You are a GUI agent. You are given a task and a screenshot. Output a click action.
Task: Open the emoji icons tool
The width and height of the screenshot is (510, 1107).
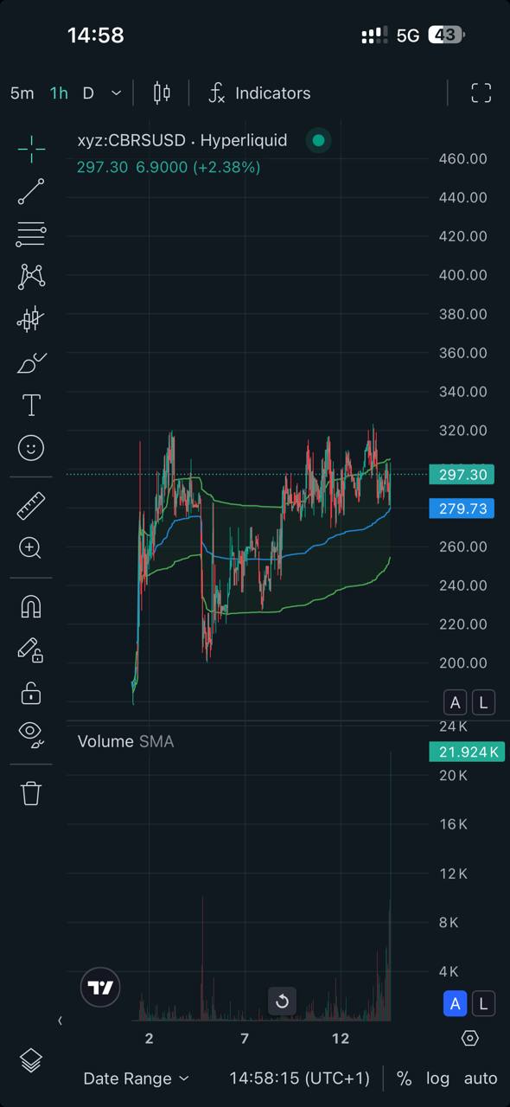click(x=31, y=448)
